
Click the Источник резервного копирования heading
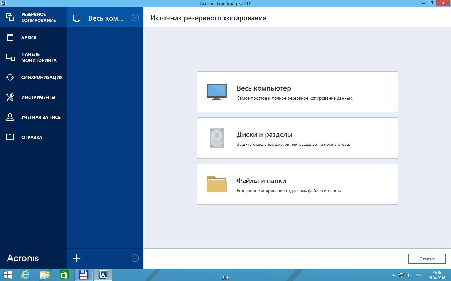pyautogui.click(x=208, y=18)
